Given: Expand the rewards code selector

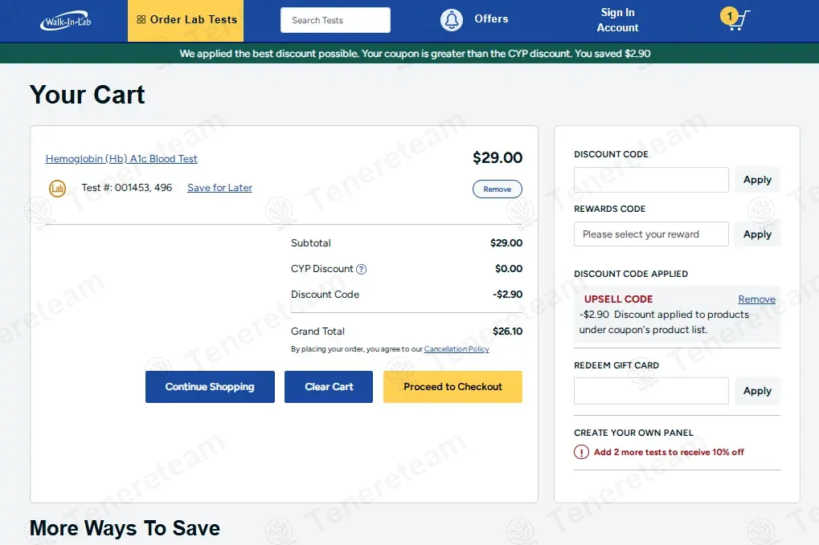Looking at the screenshot, I should pyautogui.click(x=651, y=234).
